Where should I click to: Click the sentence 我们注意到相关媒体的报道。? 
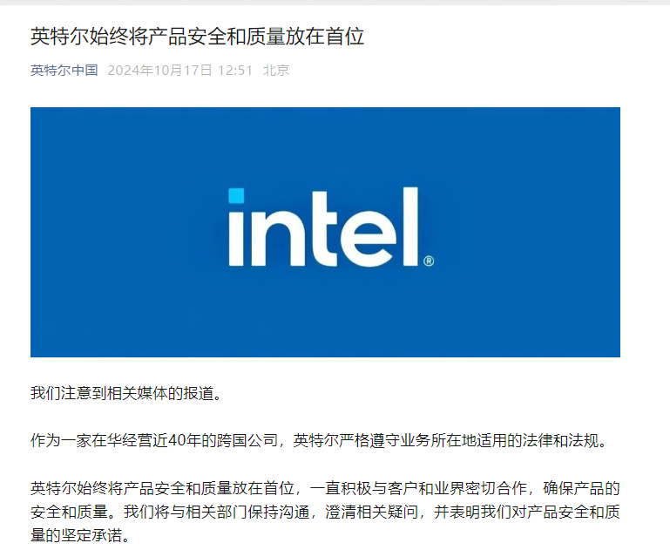127,394
